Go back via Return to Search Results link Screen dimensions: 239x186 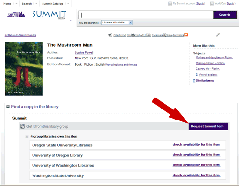point(21,35)
